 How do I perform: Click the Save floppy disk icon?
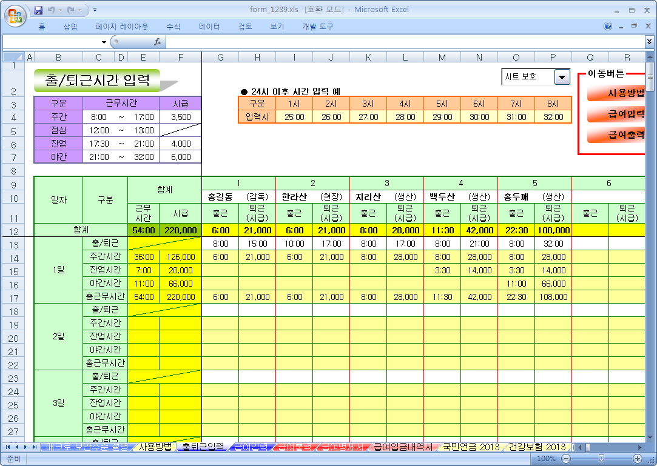point(38,10)
